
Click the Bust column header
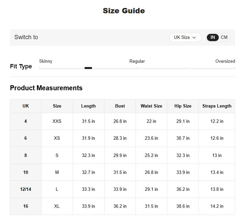120,106
